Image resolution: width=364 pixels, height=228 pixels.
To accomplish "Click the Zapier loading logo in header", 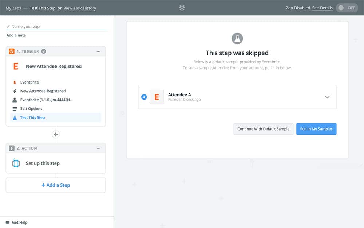I will [182, 8].
